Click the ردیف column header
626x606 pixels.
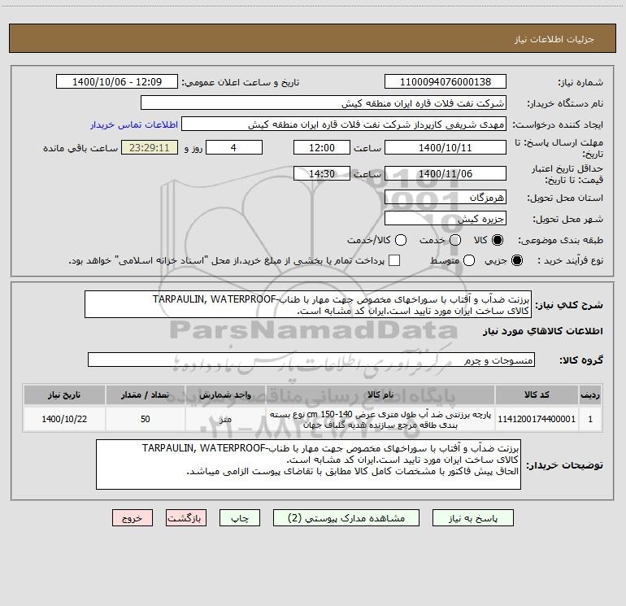590,395
